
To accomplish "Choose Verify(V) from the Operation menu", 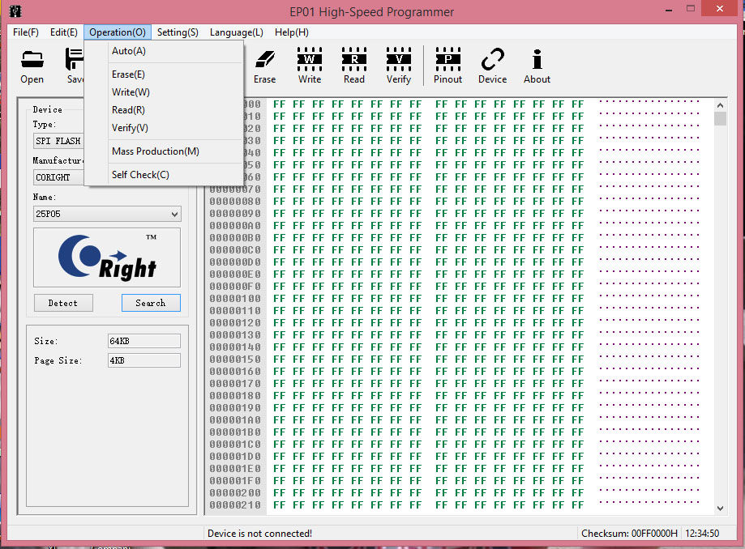I will [164, 128].
